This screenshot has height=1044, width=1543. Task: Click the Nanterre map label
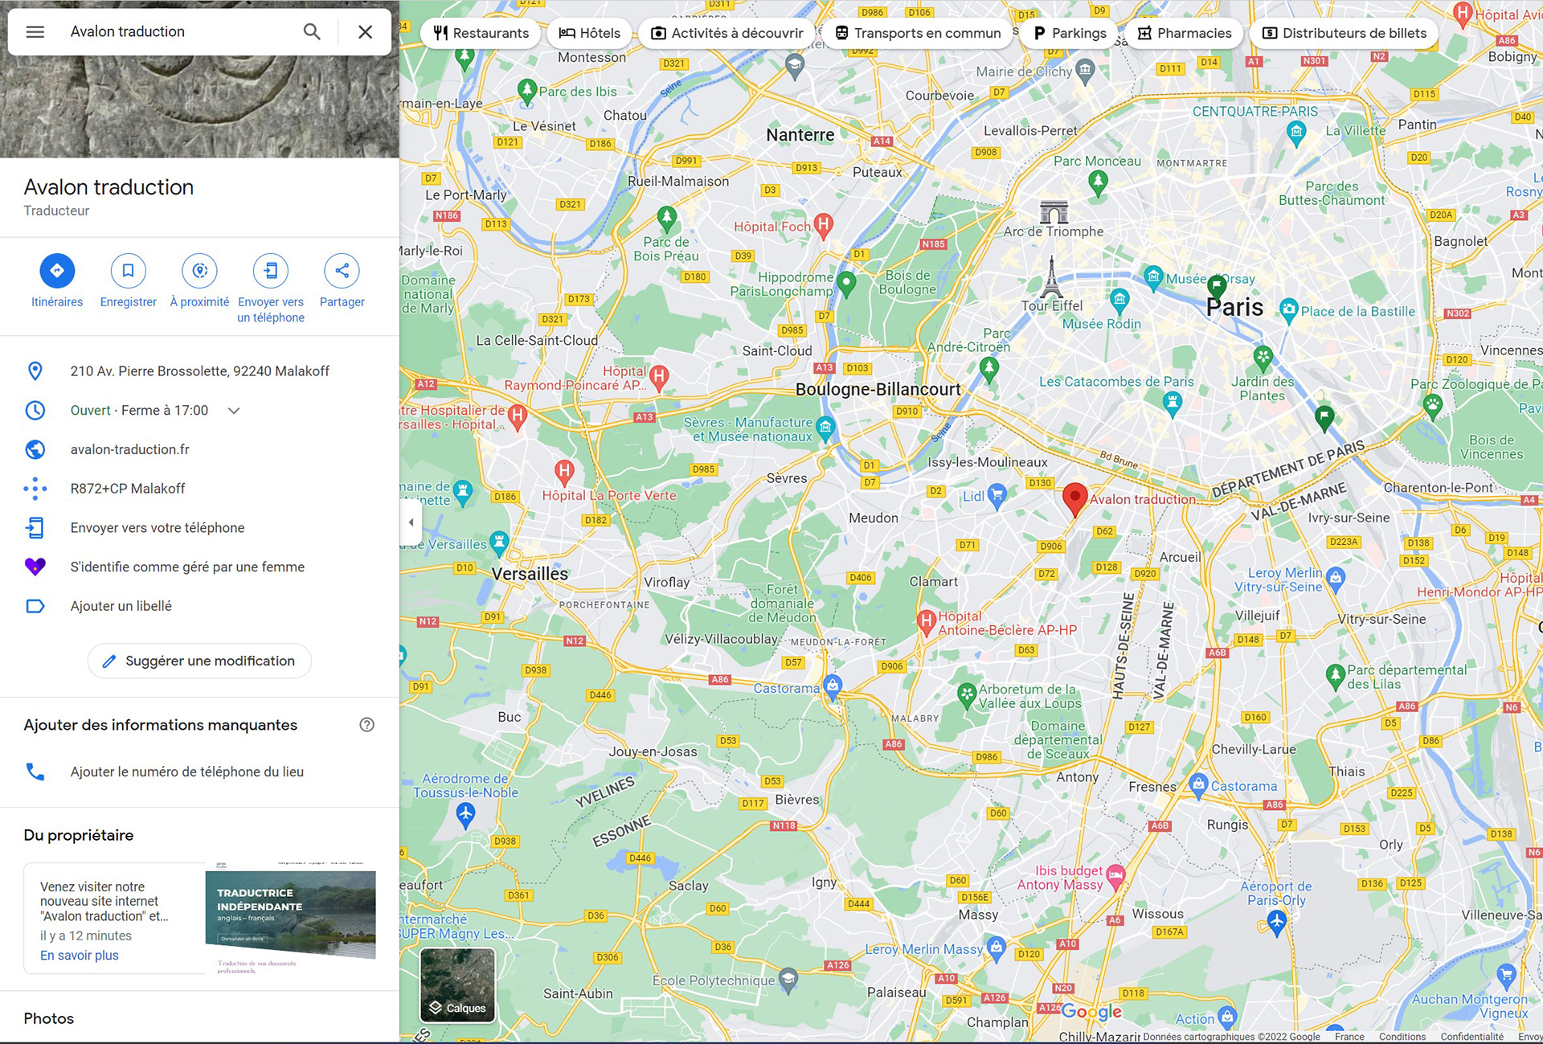(x=800, y=135)
